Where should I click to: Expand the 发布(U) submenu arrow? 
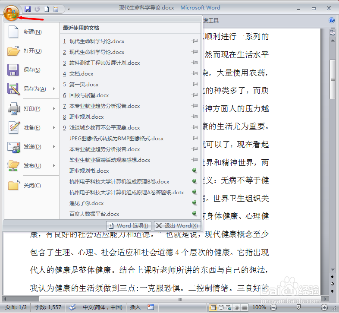(54, 166)
